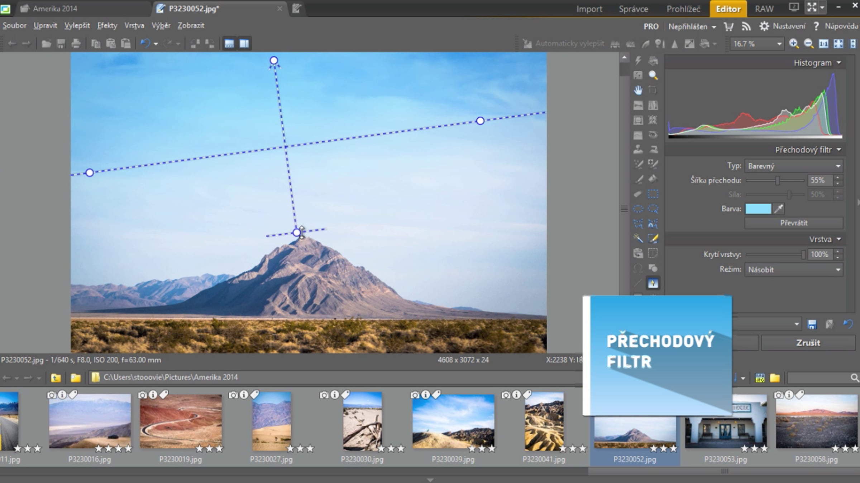Open the Barva light blue color swatch
Screen dimensions: 860x483
click(x=758, y=209)
